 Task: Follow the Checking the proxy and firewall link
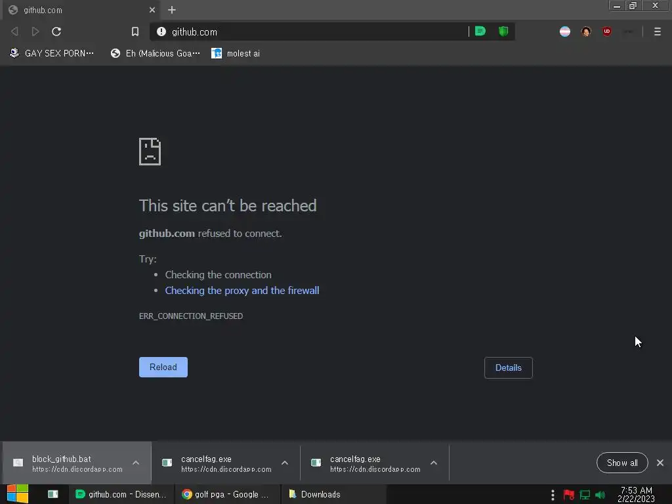242,291
